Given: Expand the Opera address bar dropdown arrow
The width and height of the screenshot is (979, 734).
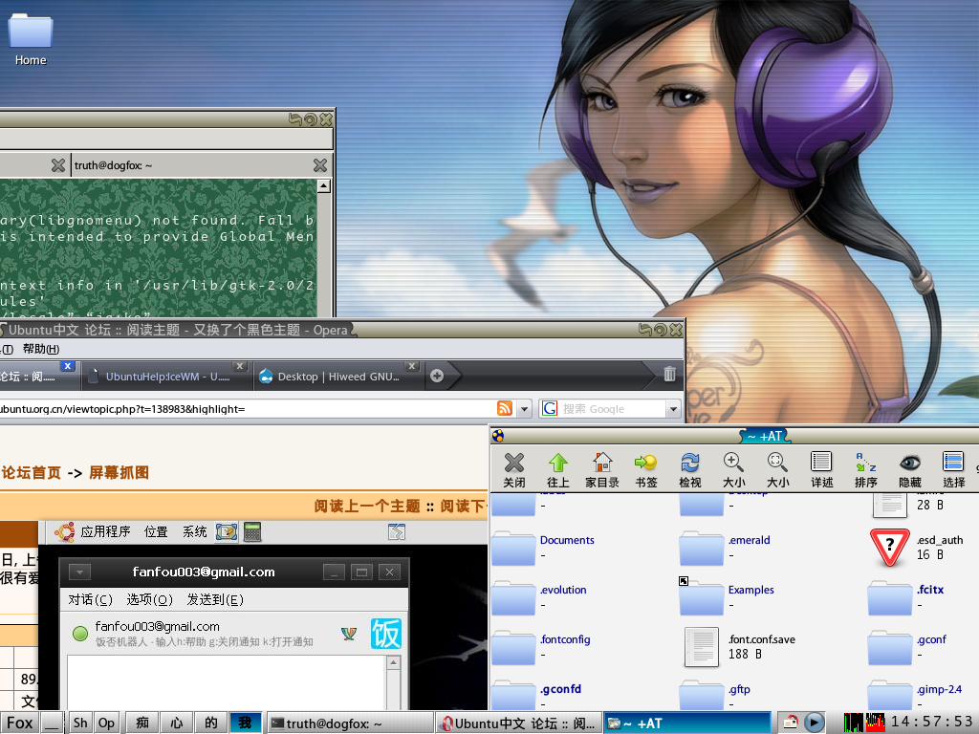Looking at the screenshot, I should click(x=525, y=409).
